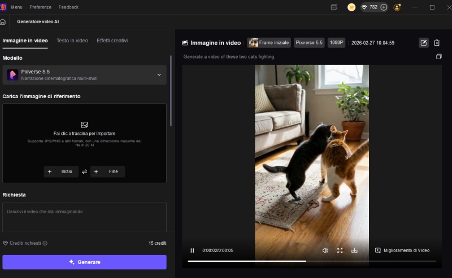
Task: Delete the generated video with trash icon
Action: 437,43
